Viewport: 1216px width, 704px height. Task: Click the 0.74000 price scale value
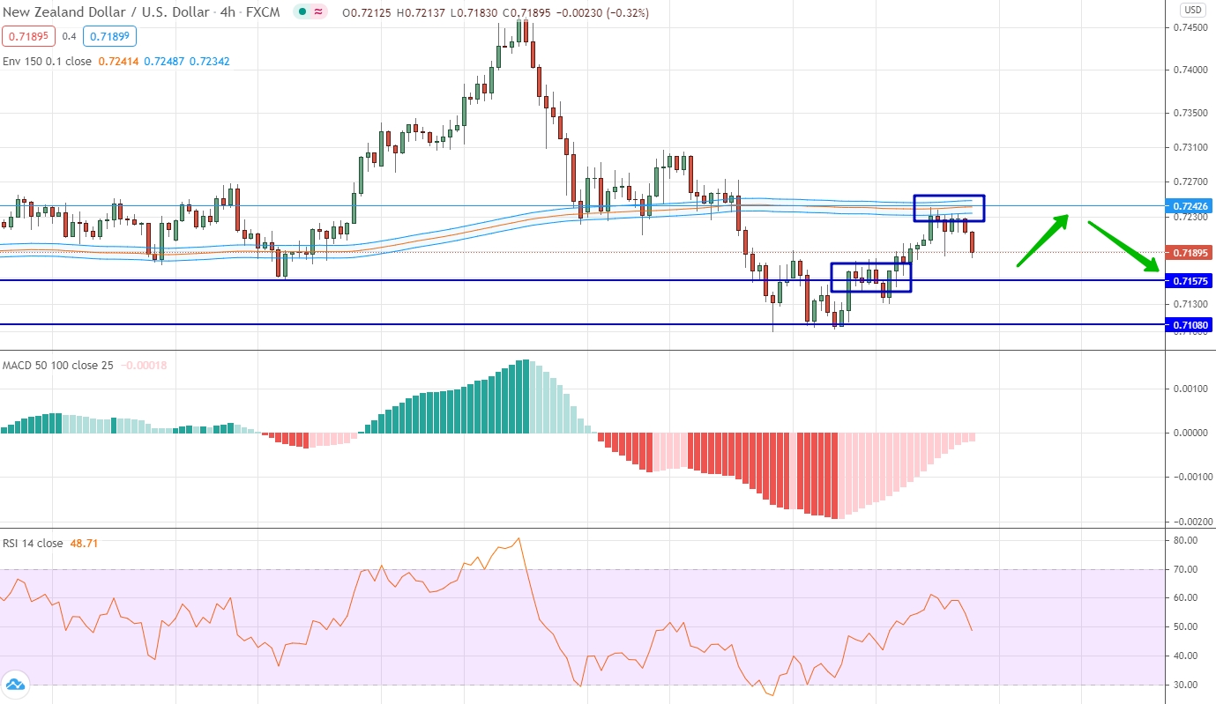(1191, 70)
